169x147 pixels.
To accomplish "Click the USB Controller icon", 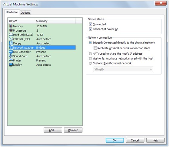I will click(x=11, y=52).
